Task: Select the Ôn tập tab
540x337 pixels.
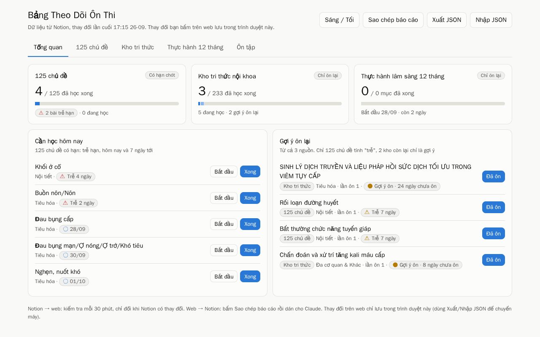Action: click(246, 47)
